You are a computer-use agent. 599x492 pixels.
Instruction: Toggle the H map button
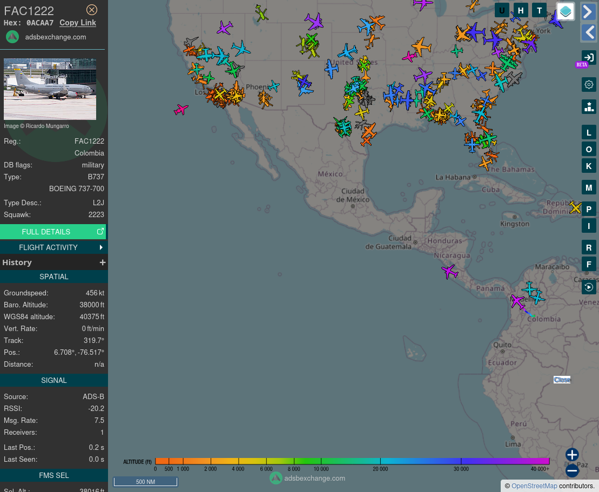520,10
